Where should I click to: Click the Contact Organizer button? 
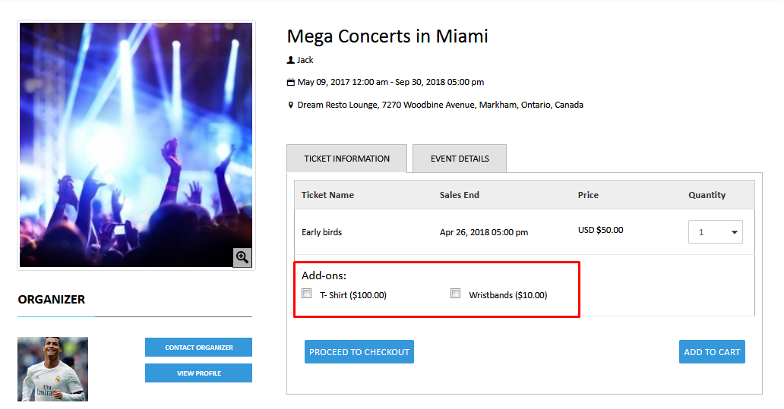(x=198, y=348)
